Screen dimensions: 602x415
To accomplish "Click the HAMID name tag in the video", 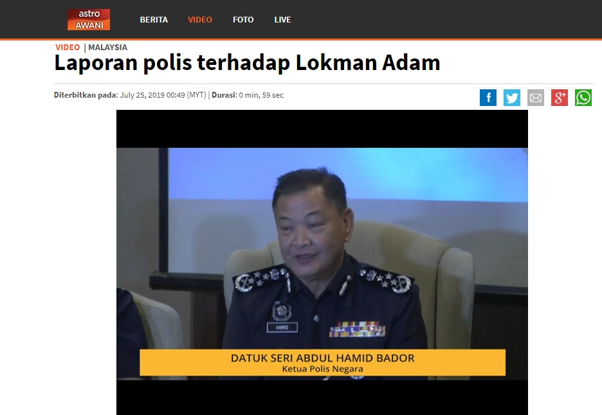I will click(282, 328).
